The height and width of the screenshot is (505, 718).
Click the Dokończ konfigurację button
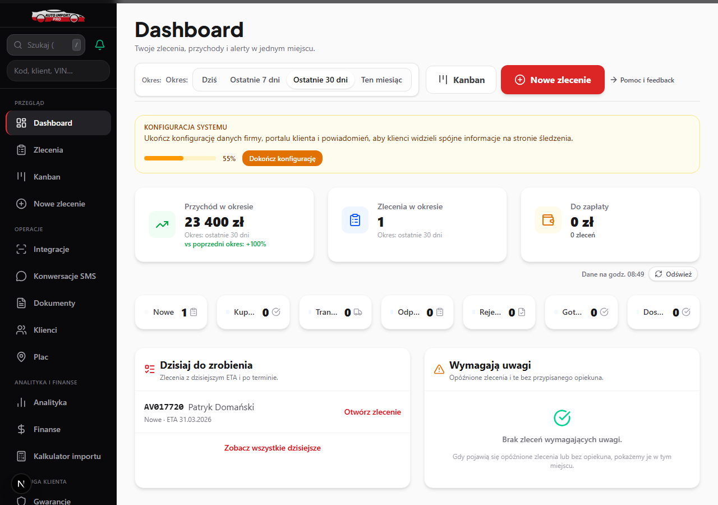pos(282,158)
